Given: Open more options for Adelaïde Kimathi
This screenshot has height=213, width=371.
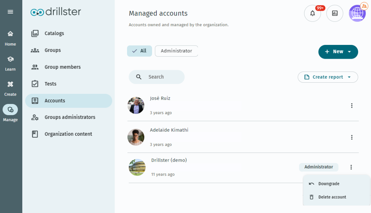Looking at the screenshot, I should click(352, 137).
